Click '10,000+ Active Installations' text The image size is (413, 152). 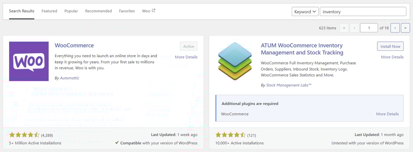[239, 143]
